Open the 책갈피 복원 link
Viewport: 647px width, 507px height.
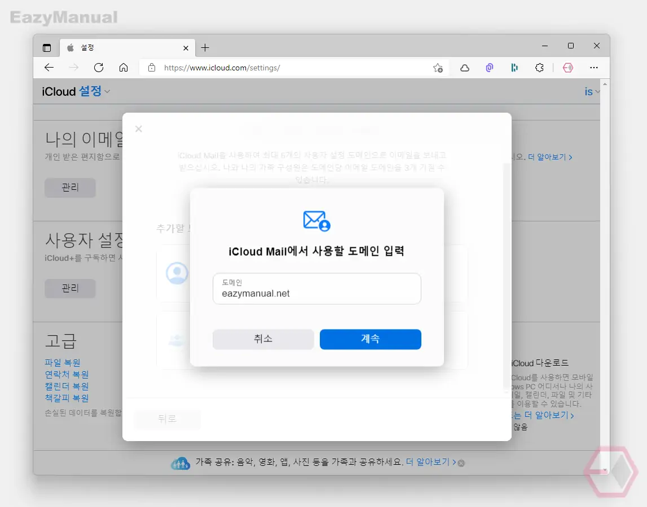[67, 398]
